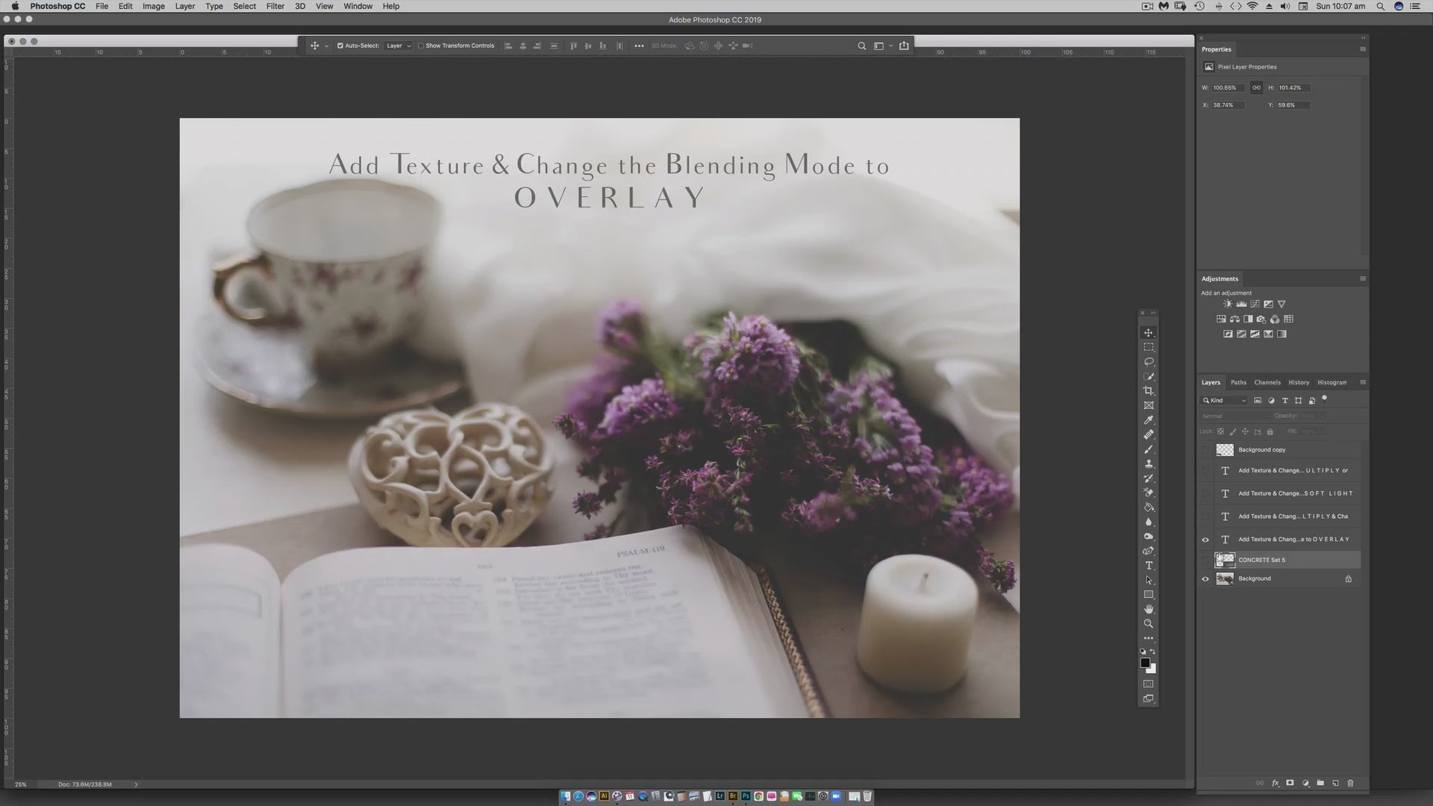Select the Eyedropper tool
Image resolution: width=1433 pixels, height=806 pixels.
click(1149, 420)
